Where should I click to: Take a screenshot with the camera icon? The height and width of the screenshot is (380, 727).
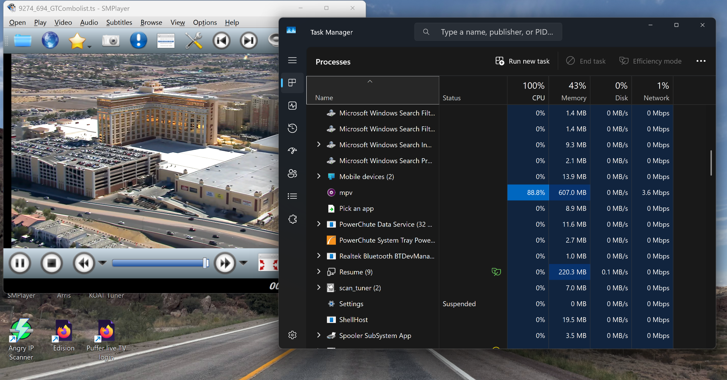point(111,40)
